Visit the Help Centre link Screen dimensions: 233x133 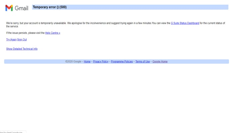(x=53, y=33)
